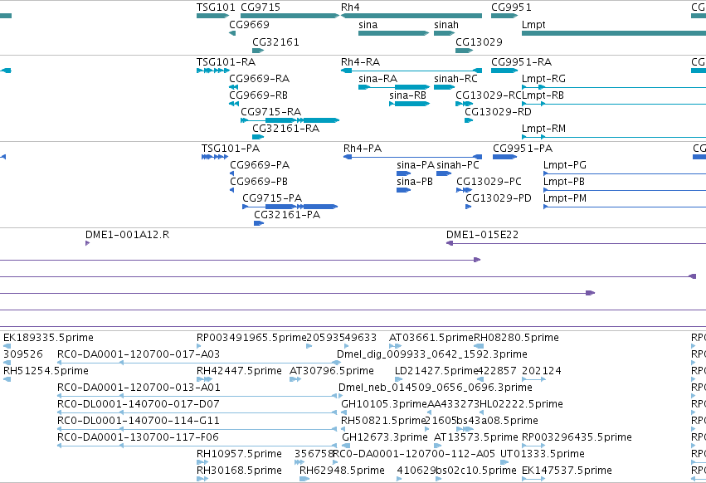
Task: Select the CG9669-PB protein label
Action: (259, 182)
